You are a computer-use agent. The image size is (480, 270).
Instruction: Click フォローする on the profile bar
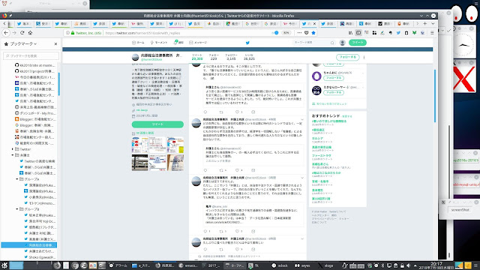(x=347, y=57)
